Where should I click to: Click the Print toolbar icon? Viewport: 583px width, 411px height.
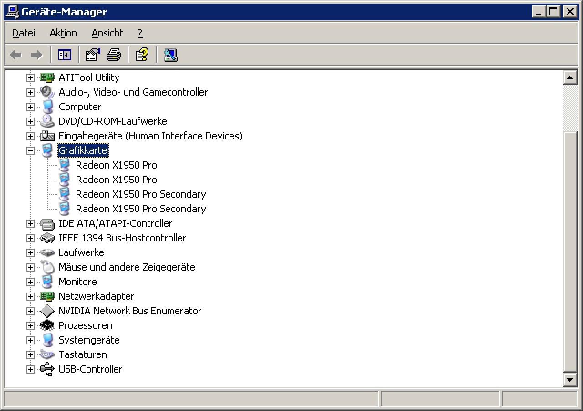click(113, 55)
